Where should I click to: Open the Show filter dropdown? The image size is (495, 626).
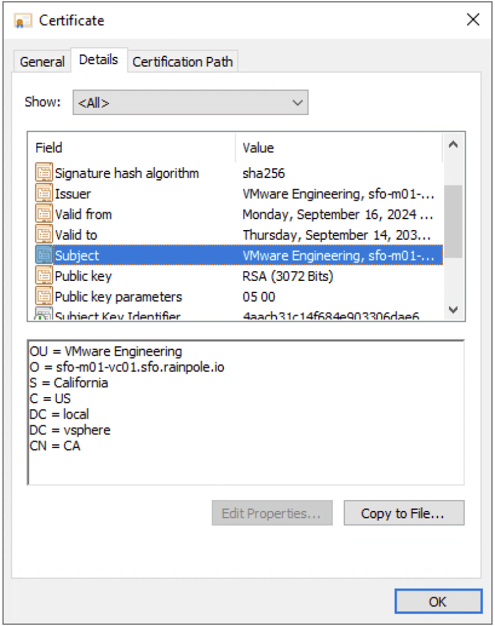(190, 103)
